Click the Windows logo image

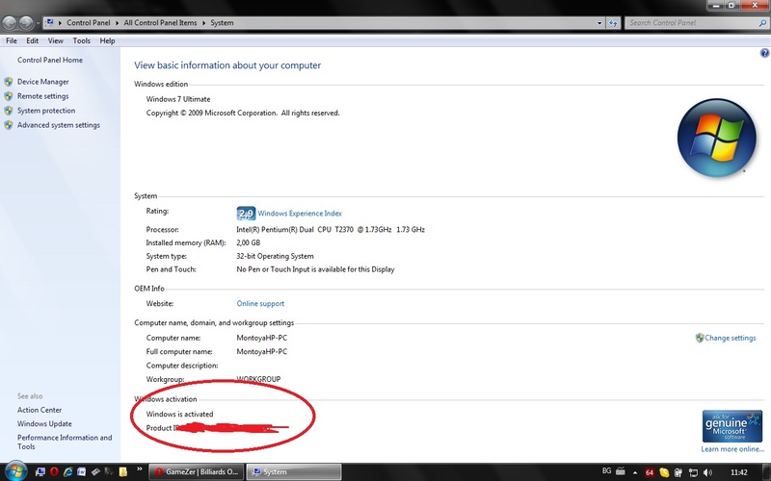coord(716,138)
